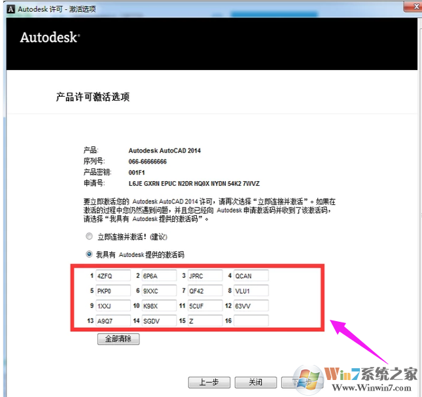Click activation field 13 containing A9Q7
Viewport: 422px width, 397px height.
113,320
